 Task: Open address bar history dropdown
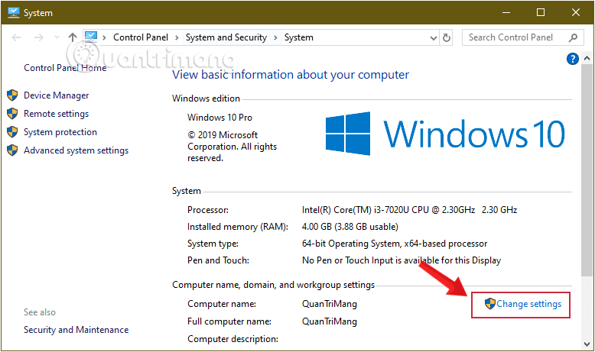pos(434,37)
